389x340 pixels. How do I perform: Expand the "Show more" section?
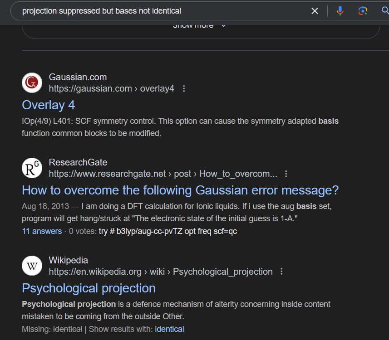coord(200,26)
